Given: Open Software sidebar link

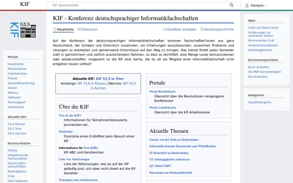Looking at the screenshot, I should [14, 97].
